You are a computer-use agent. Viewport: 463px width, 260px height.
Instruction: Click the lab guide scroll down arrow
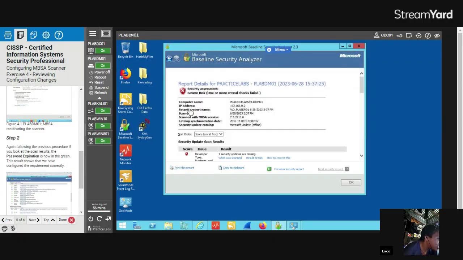[x=81, y=212]
